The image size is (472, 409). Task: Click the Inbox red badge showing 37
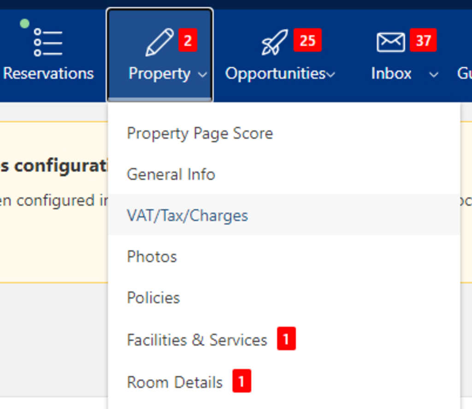[x=423, y=41]
